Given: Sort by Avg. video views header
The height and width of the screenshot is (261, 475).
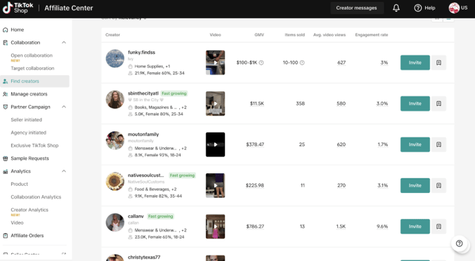Looking at the screenshot, I should click(330, 35).
